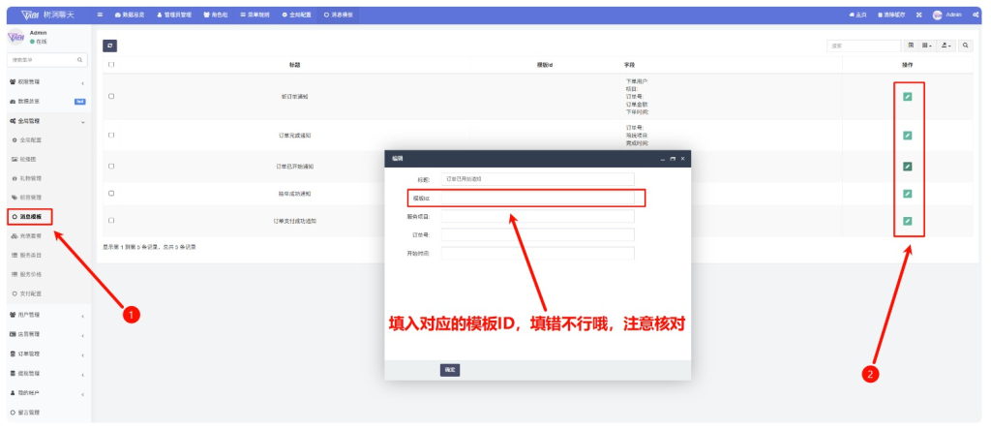Screen dimensions: 991x430
Task: Click the Admin avatar in top bar
Action: click(x=937, y=15)
